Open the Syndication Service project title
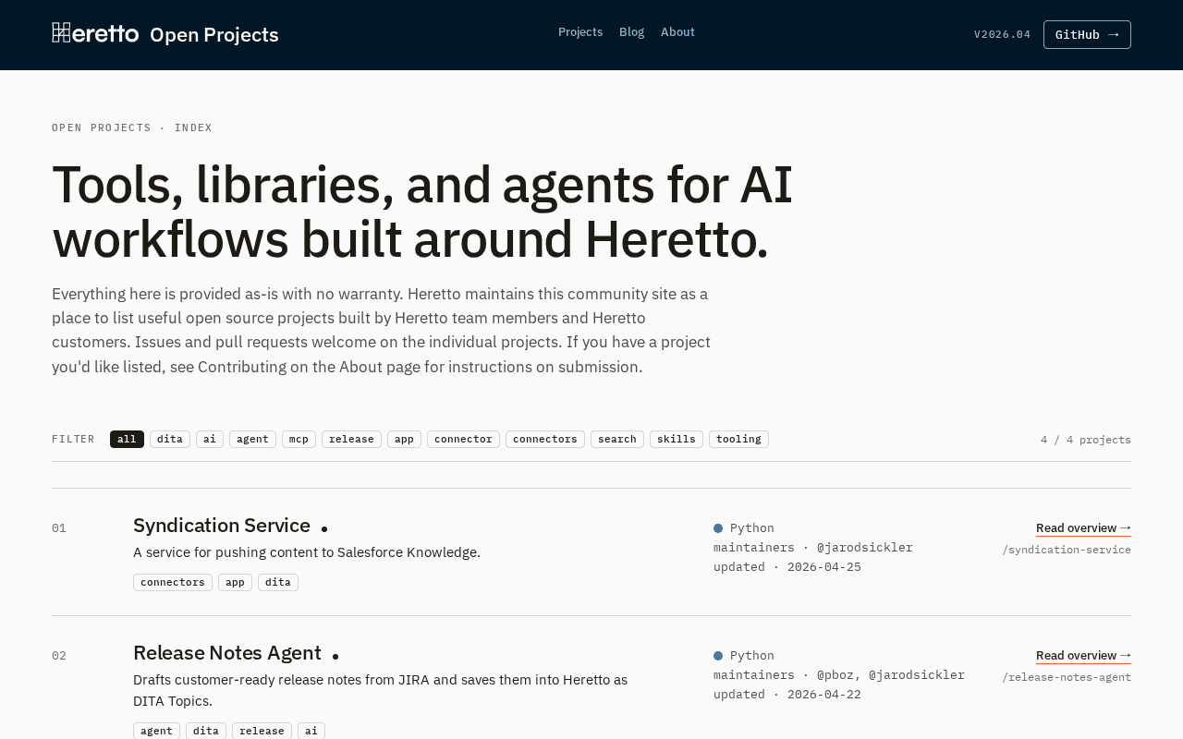This screenshot has height=739, width=1183. pos(222,526)
